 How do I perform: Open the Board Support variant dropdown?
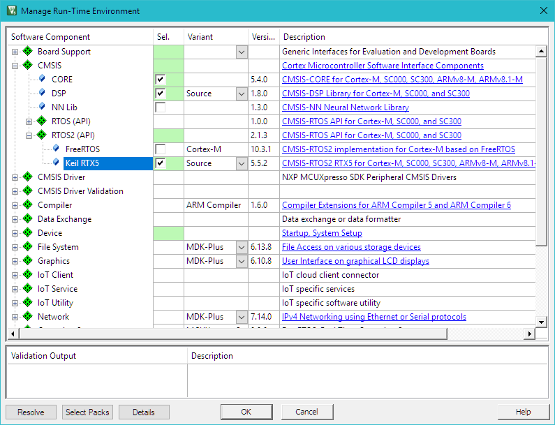tap(242, 52)
